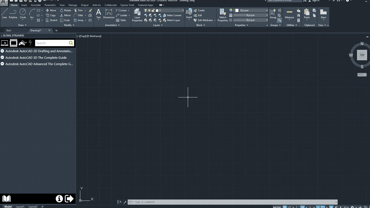The image size is (370, 208).
Task: Open the Linear dimension dropdown arrow
Action: point(129,10)
